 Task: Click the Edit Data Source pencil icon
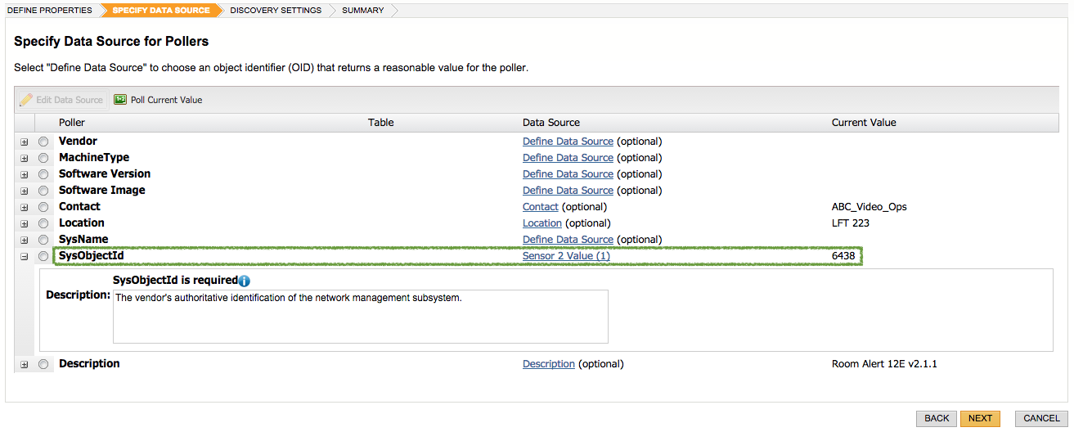26,100
